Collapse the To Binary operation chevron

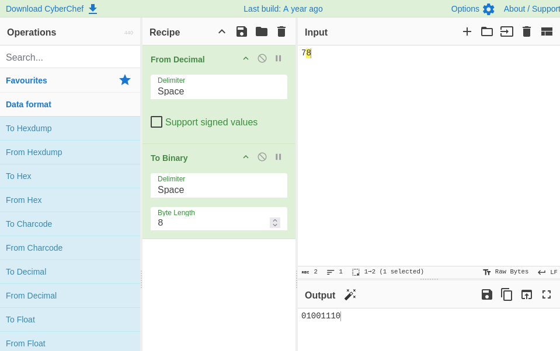click(246, 157)
